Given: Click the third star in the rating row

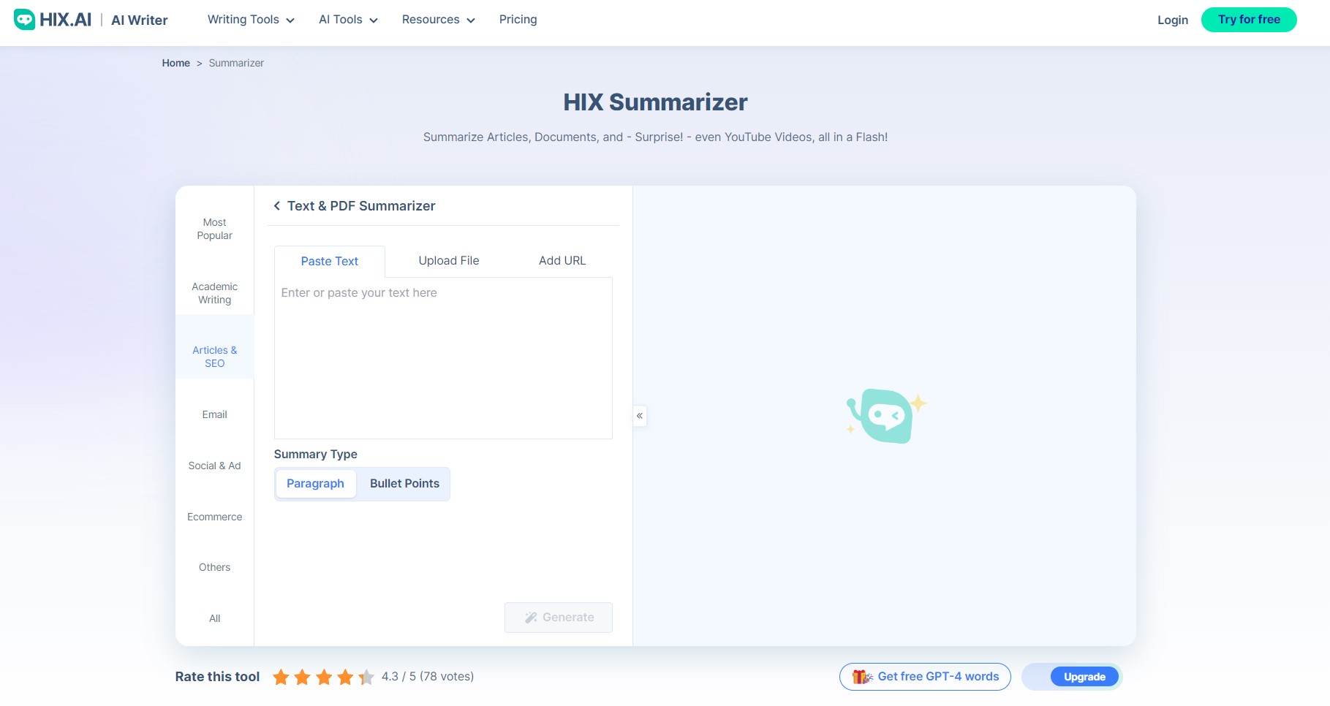Looking at the screenshot, I should point(325,677).
